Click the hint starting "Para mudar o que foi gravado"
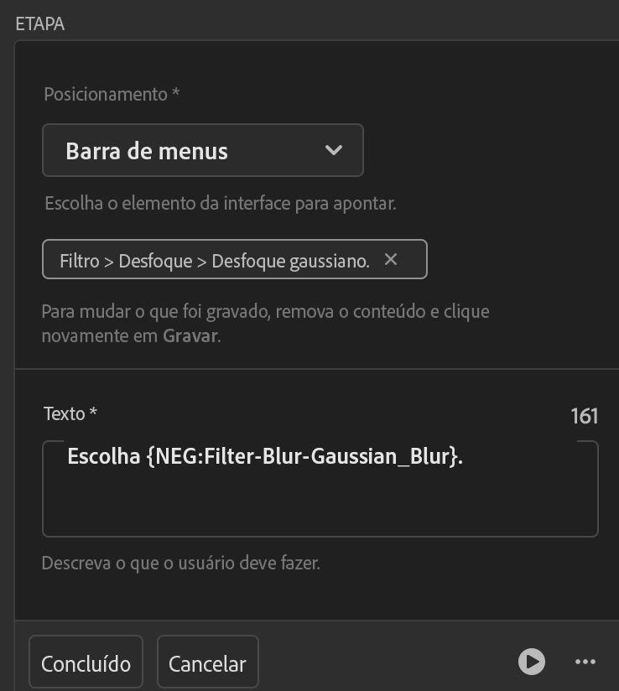 pyautogui.click(x=265, y=312)
